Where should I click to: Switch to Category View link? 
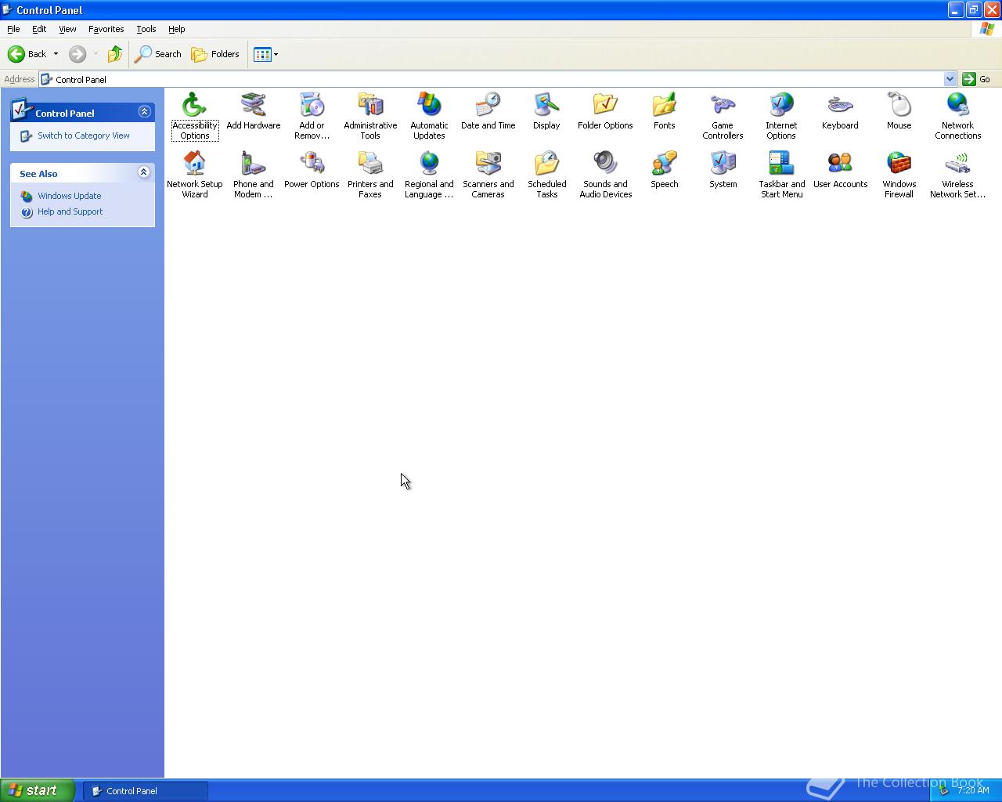(x=84, y=135)
